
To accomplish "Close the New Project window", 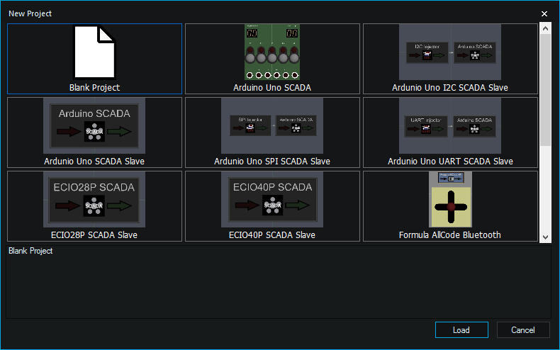I will (x=544, y=13).
